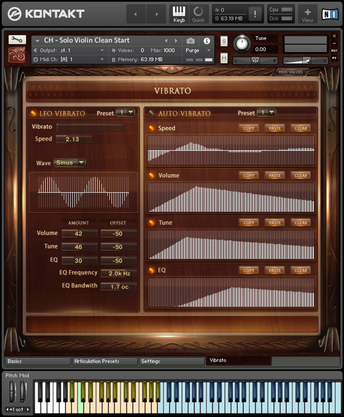Select next instrument arrow beside Solo Violin name

click(176, 41)
